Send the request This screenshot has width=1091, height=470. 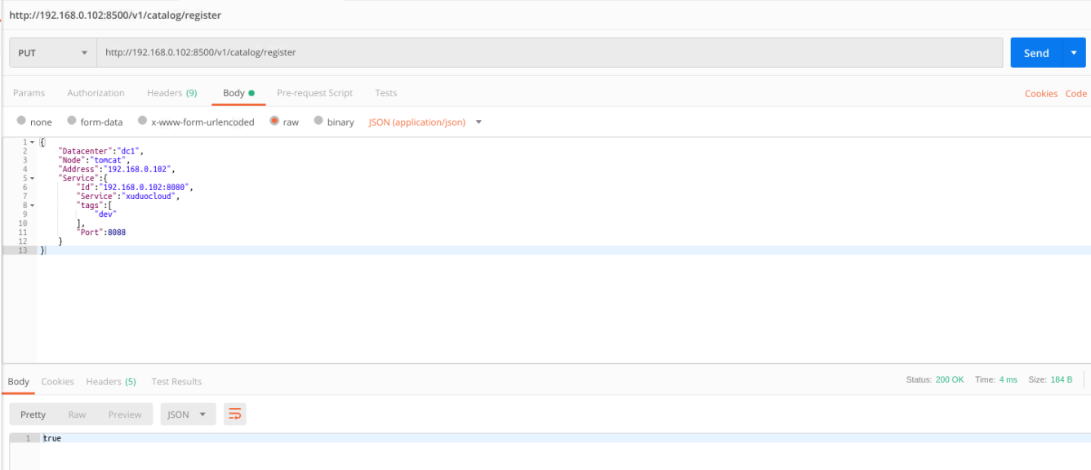(x=1035, y=53)
